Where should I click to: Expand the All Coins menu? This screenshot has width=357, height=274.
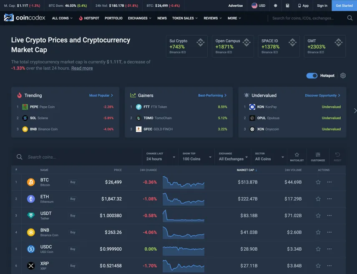click(x=62, y=18)
